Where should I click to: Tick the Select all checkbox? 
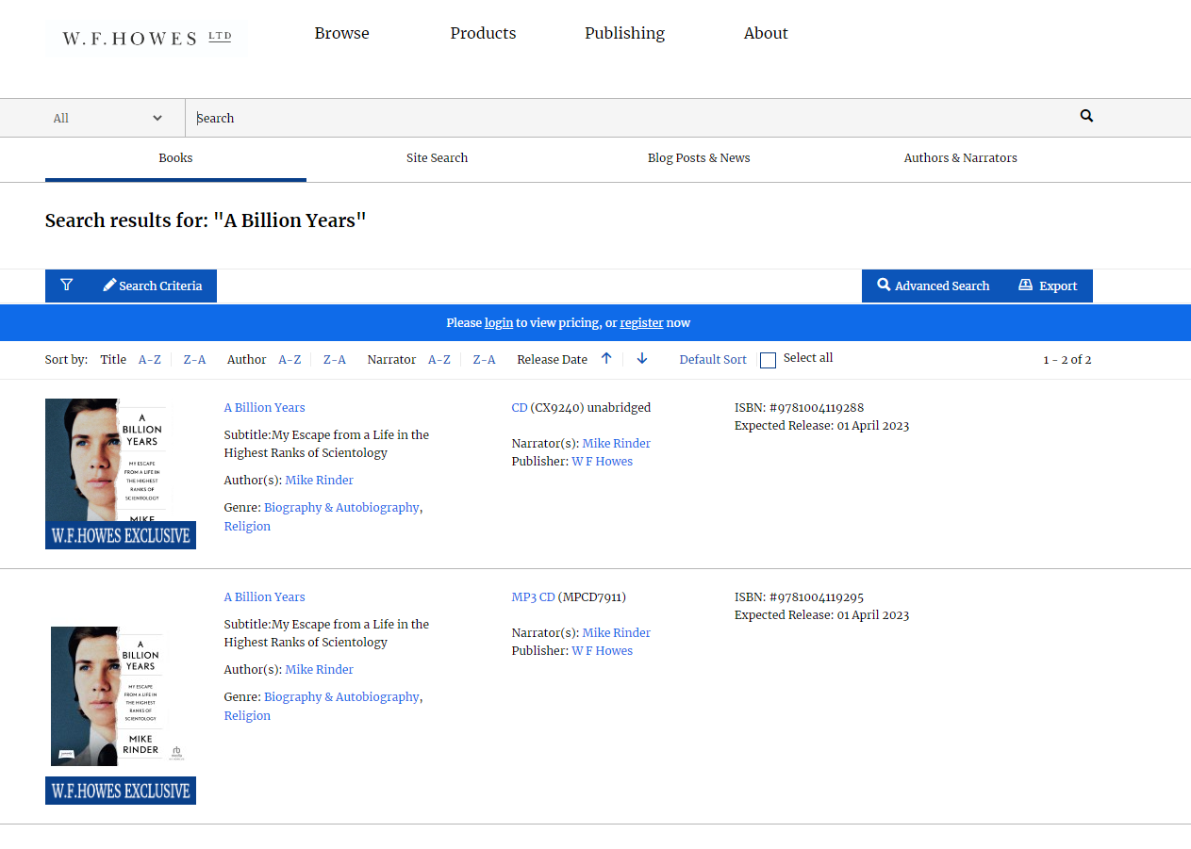point(768,360)
